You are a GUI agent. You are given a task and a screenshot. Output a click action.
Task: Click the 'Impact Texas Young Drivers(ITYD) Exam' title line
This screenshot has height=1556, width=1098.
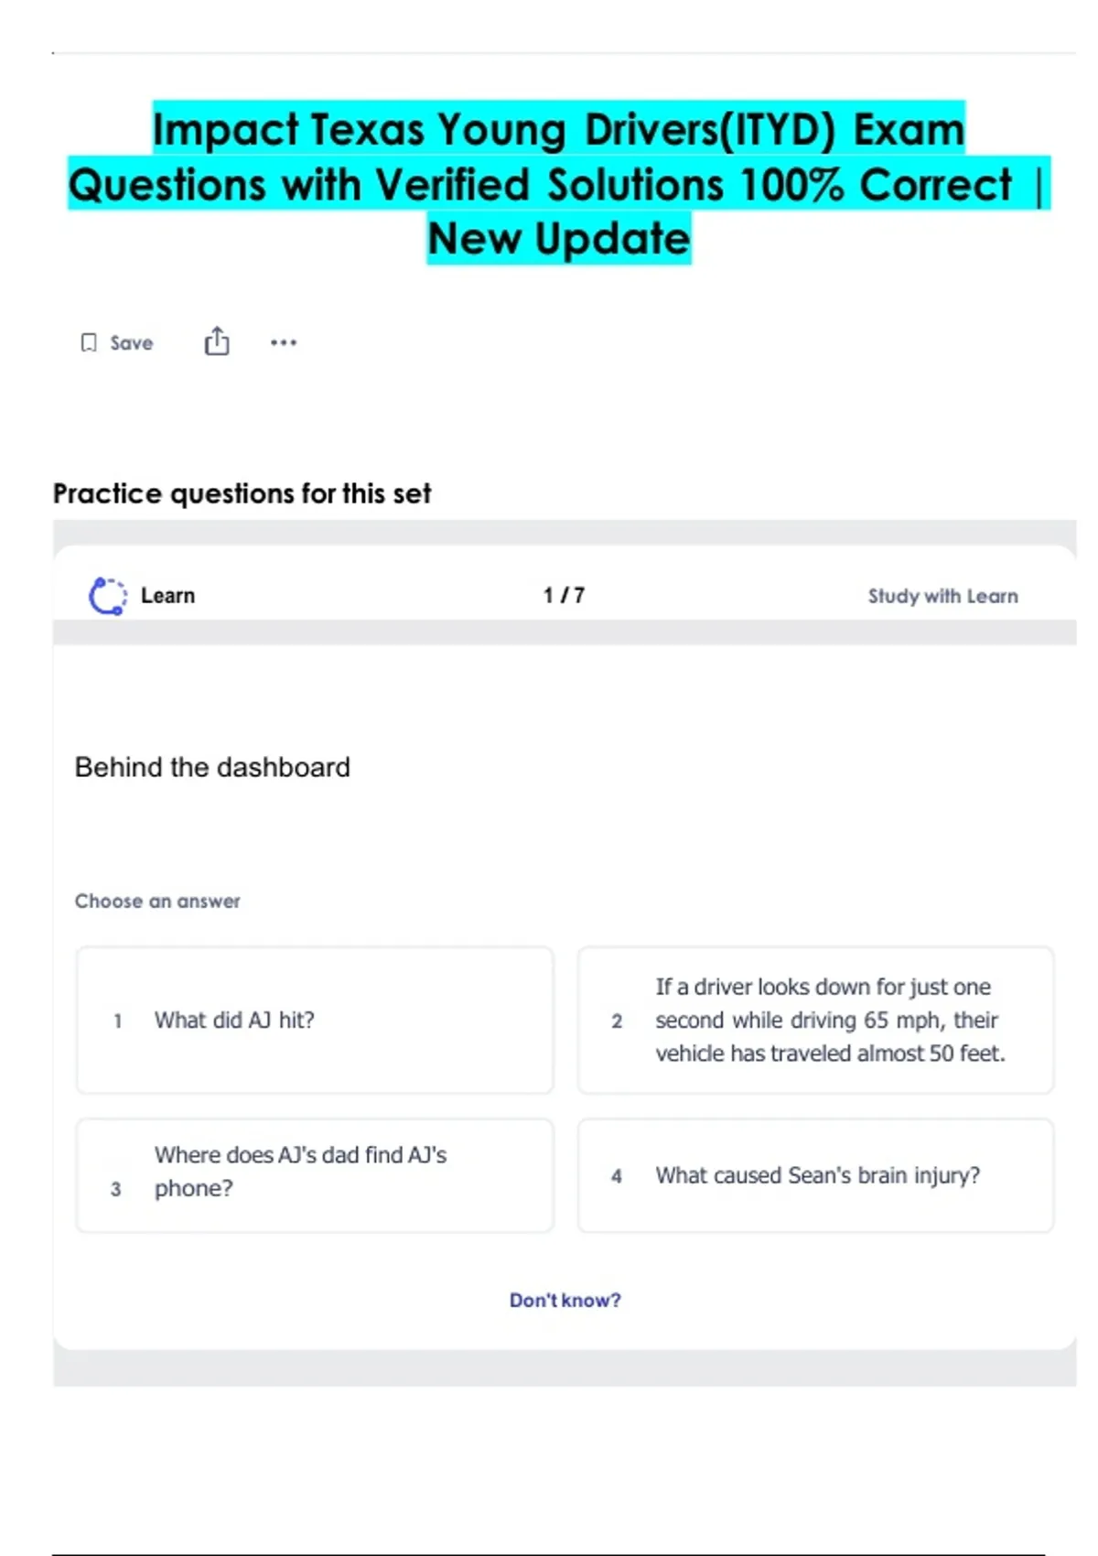559,129
